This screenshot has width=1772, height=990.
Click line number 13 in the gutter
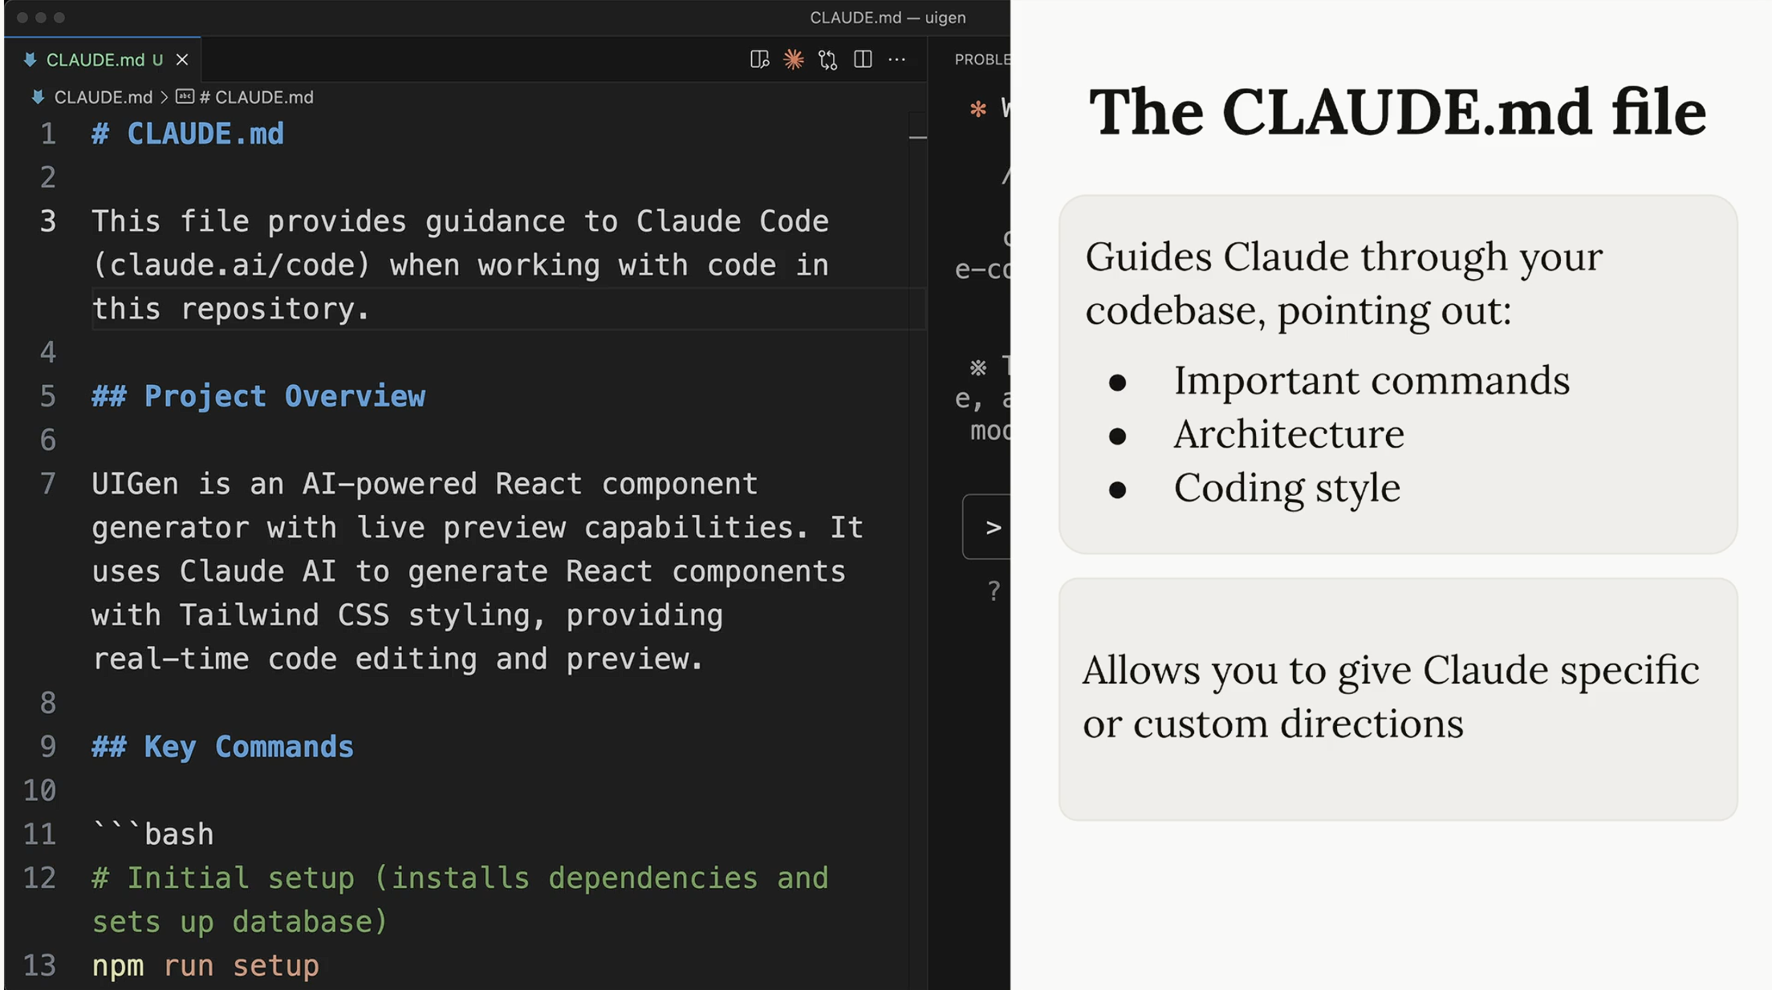[40, 966]
